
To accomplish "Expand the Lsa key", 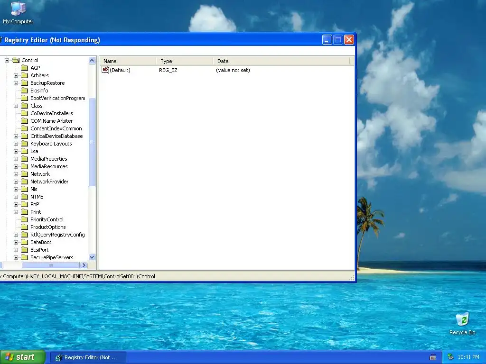I will point(16,151).
